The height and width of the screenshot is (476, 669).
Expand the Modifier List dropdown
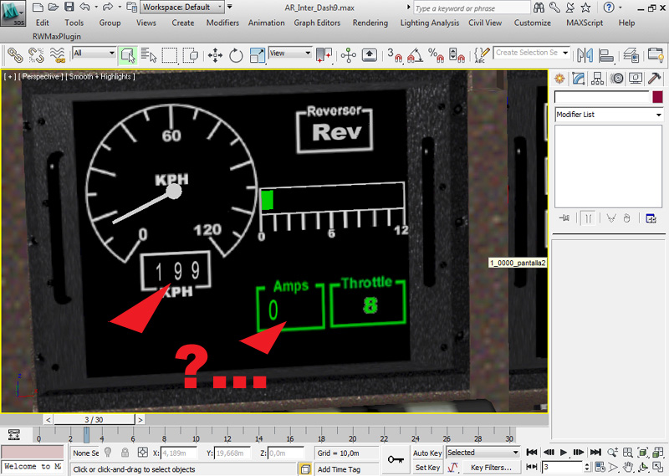608,115
